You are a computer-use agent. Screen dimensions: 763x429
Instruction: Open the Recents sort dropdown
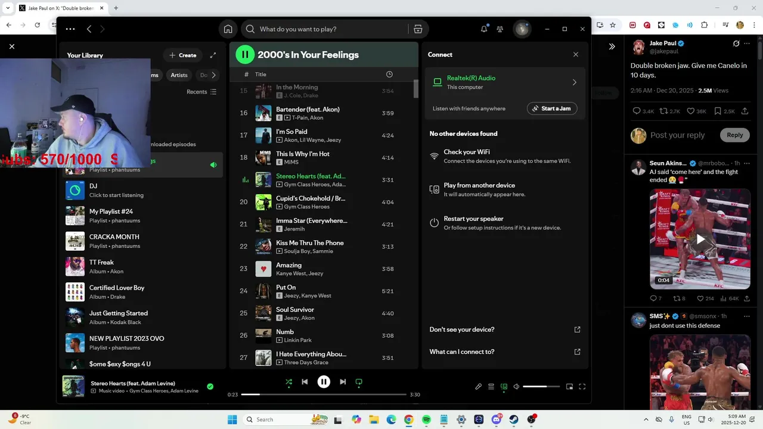201,92
